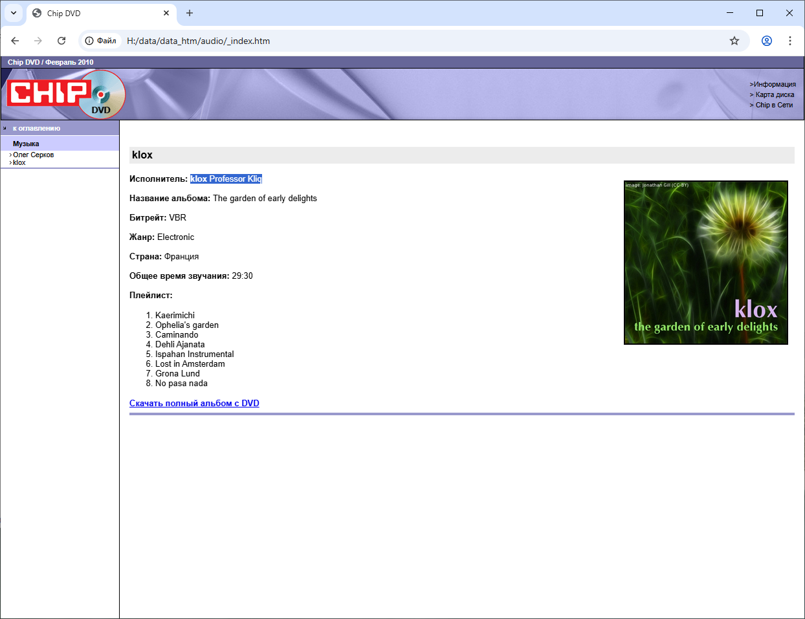Click the browser forward arrow

tap(38, 41)
